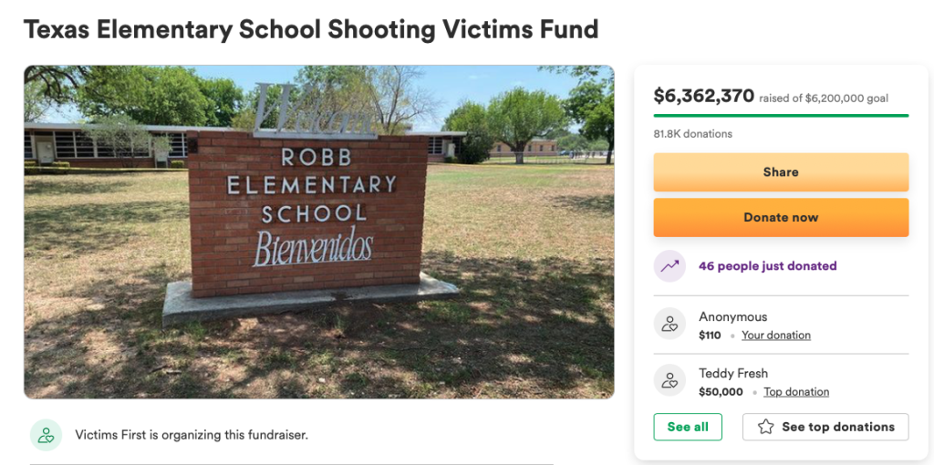Image resolution: width=934 pixels, height=465 pixels.
Task: Click the 46 people just donated text
Action: coord(767,265)
